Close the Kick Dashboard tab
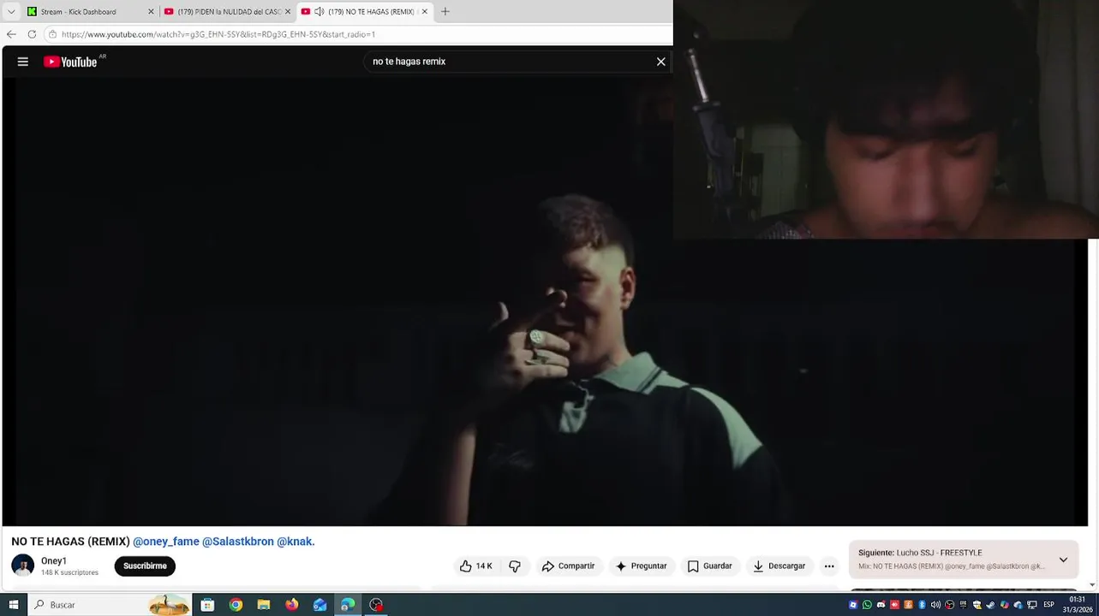 click(151, 12)
